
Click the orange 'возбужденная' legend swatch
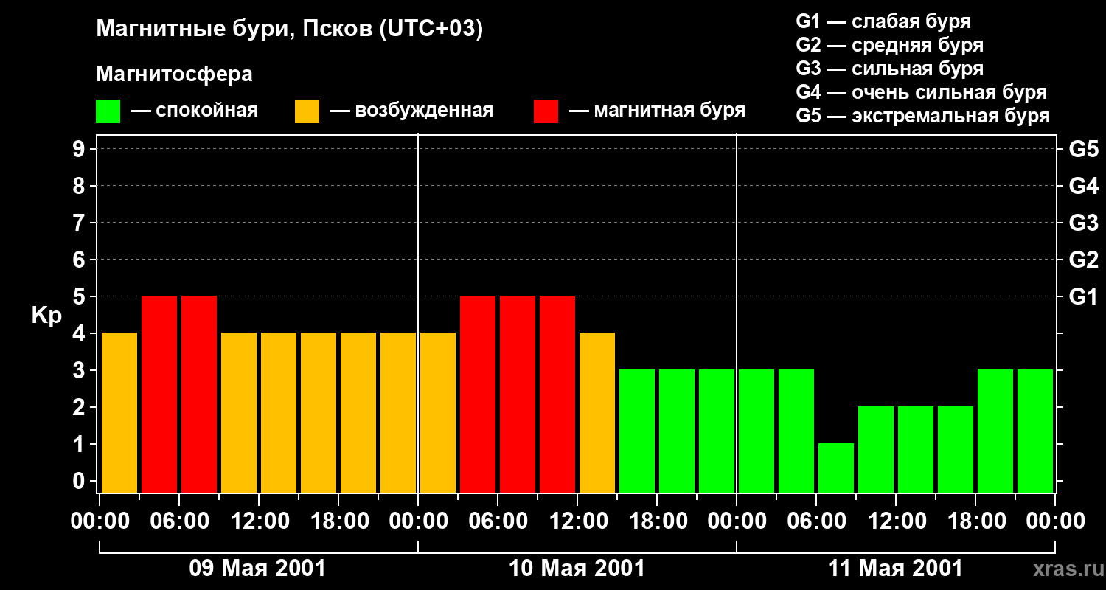(x=307, y=111)
